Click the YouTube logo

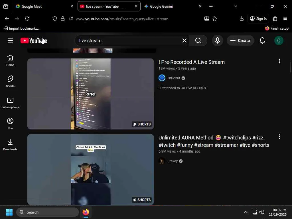34,40
